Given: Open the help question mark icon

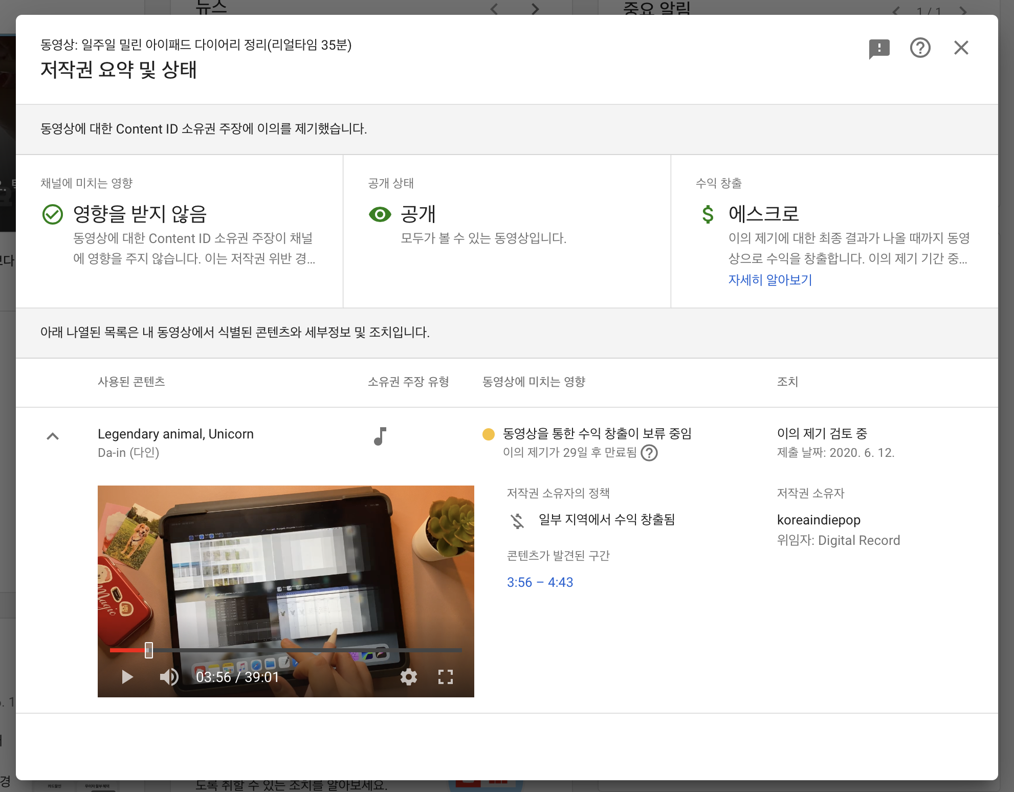Looking at the screenshot, I should click(920, 48).
